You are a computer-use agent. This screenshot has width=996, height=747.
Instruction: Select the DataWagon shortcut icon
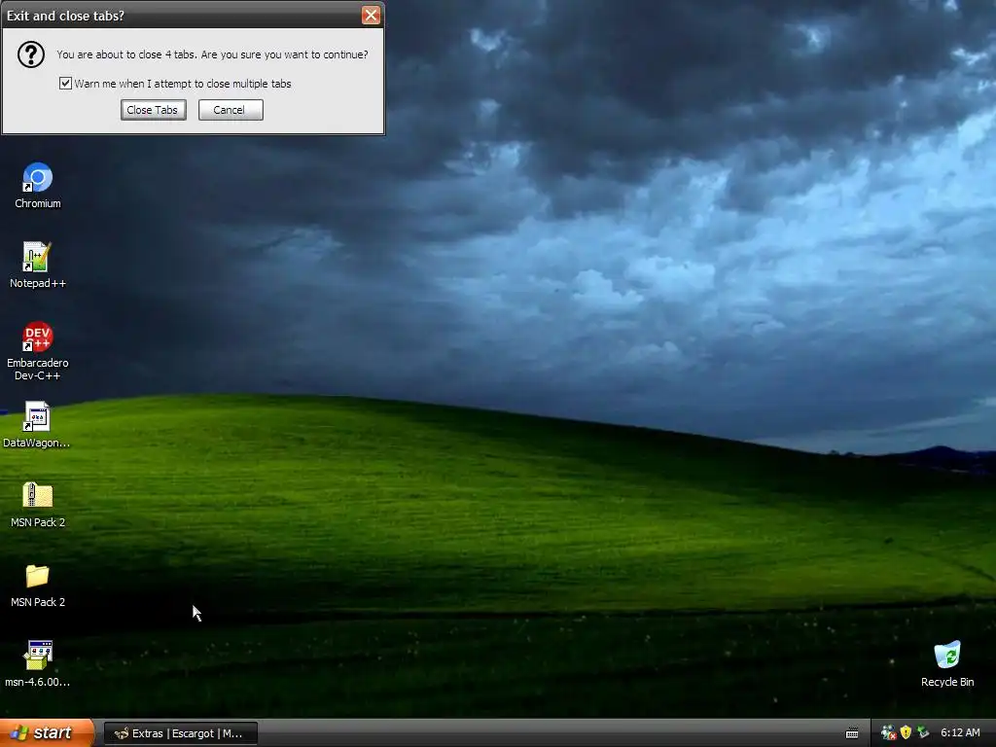point(38,416)
